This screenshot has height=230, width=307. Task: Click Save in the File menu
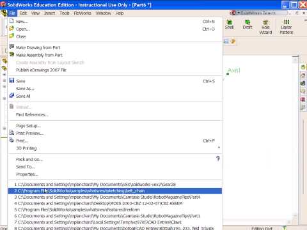(115, 81)
